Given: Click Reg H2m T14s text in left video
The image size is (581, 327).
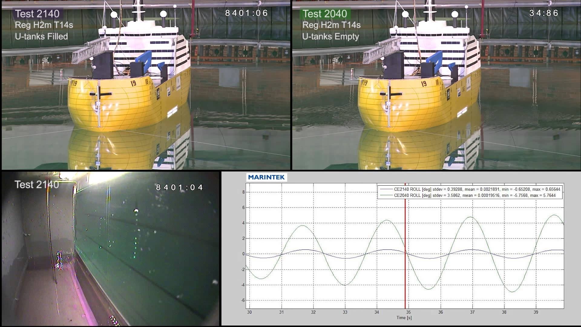Looking at the screenshot, I should 44,25.
